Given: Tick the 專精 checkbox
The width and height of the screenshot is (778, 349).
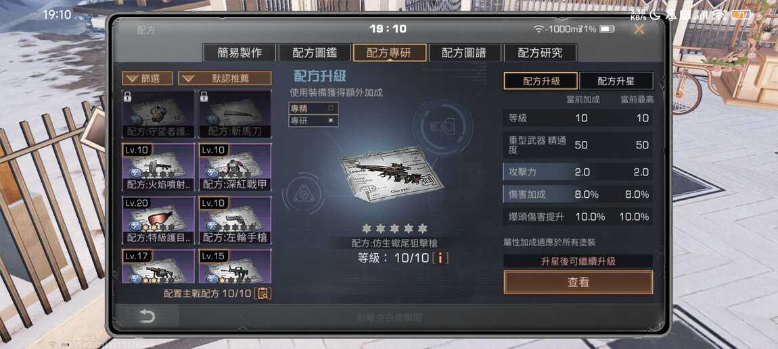Looking at the screenshot, I should coord(330,107).
